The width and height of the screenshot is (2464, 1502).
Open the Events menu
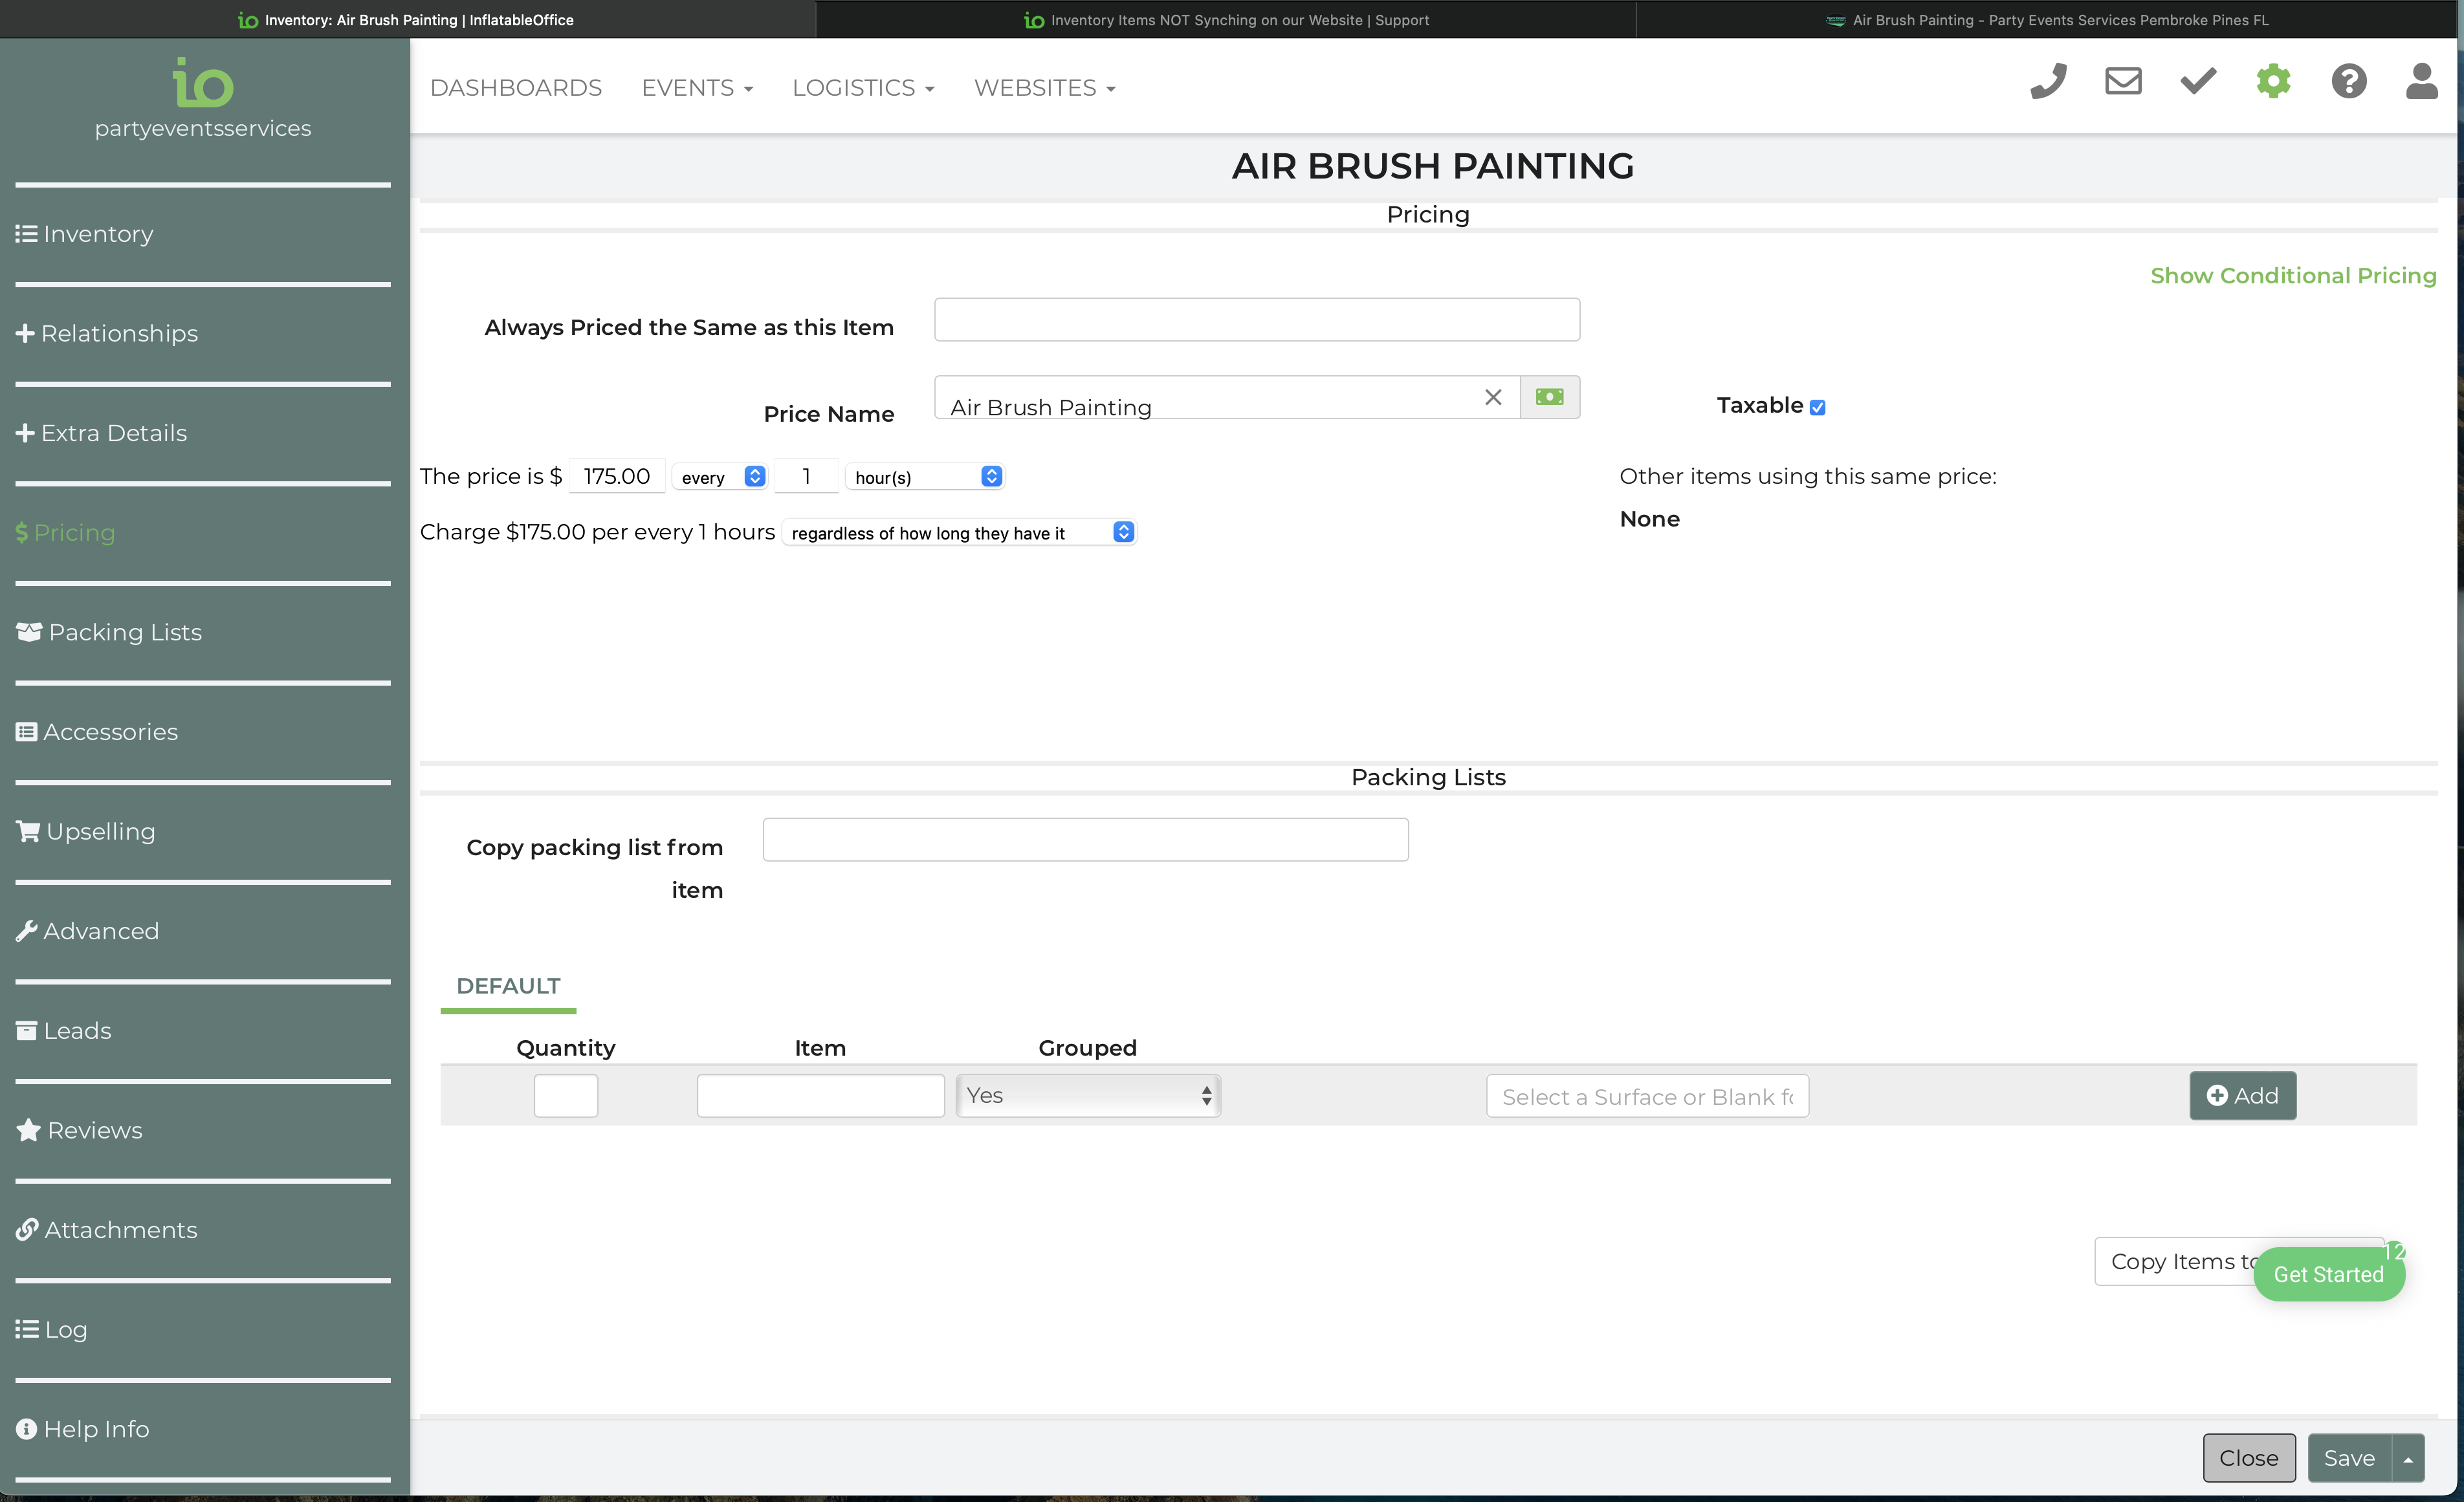pos(697,88)
